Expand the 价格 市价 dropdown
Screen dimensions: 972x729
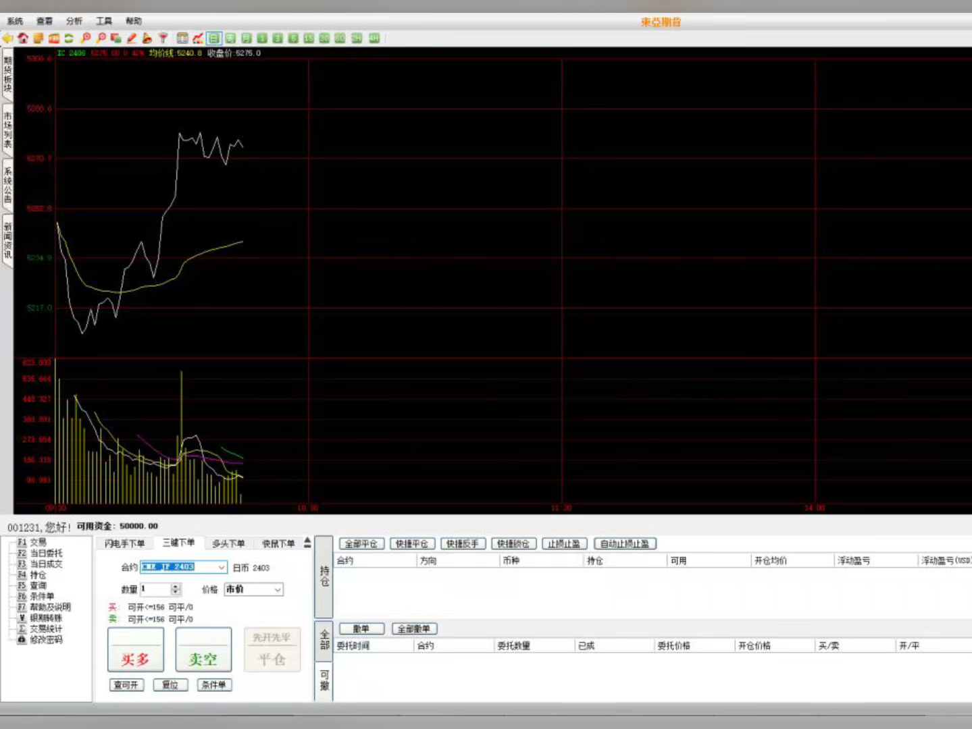278,589
